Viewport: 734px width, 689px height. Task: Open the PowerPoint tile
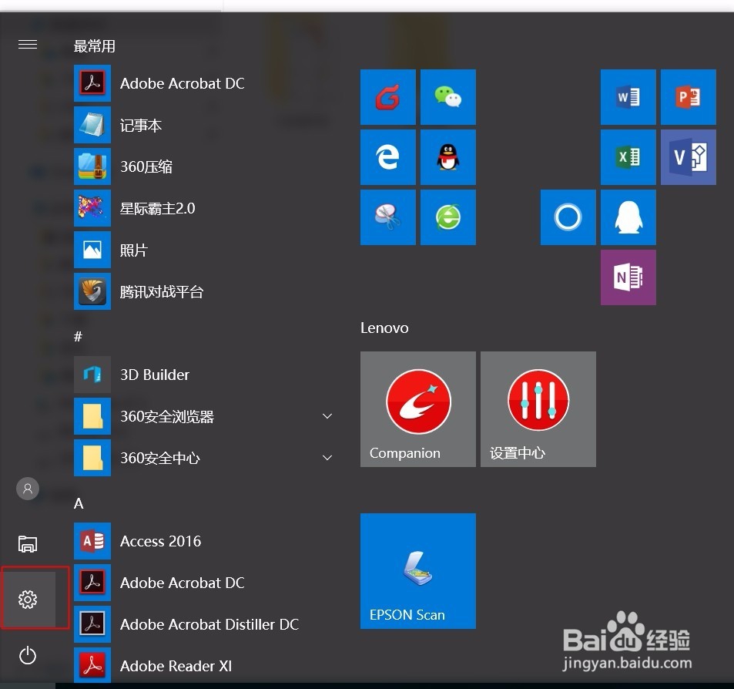click(688, 97)
